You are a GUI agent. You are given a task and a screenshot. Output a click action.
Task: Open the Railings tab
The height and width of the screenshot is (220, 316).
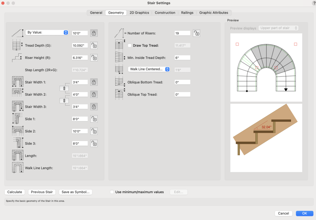(x=187, y=13)
